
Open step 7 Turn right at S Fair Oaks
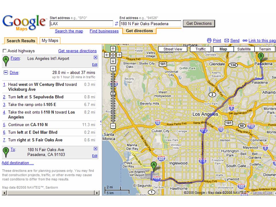(49, 140)
